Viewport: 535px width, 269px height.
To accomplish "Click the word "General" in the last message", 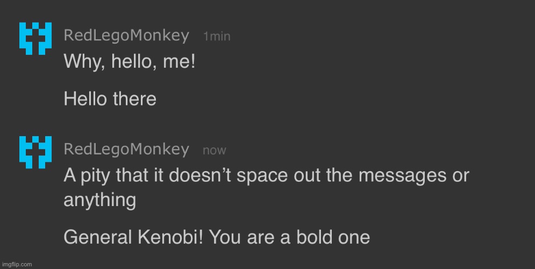I will point(97,237).
